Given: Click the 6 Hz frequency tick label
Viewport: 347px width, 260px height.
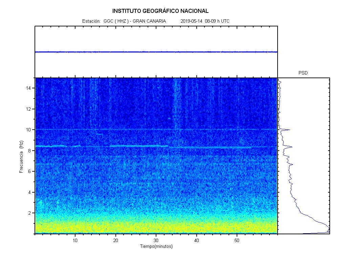Looking at the screenshot, I should click(x=29, y=172).
